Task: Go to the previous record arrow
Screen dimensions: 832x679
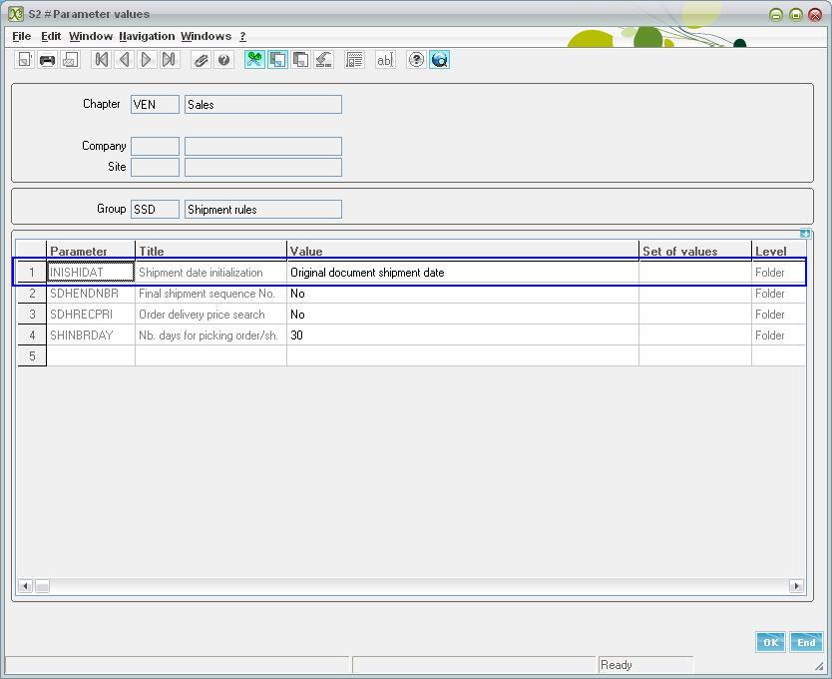Action: [x=124, y=60]
